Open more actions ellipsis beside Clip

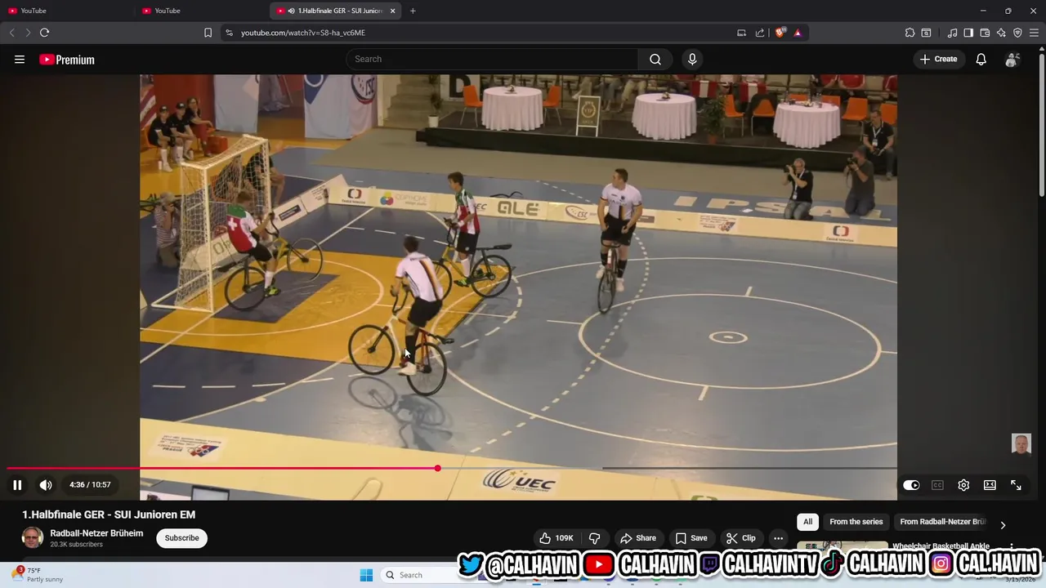point(778,538)
